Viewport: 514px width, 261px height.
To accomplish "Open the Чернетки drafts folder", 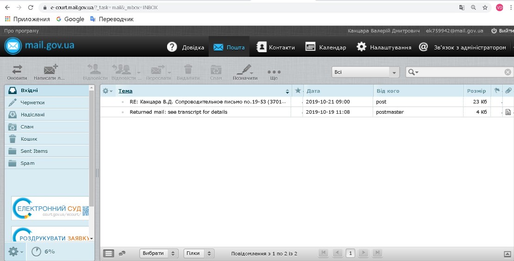I will pyautogui.click(x=47, y=103).
